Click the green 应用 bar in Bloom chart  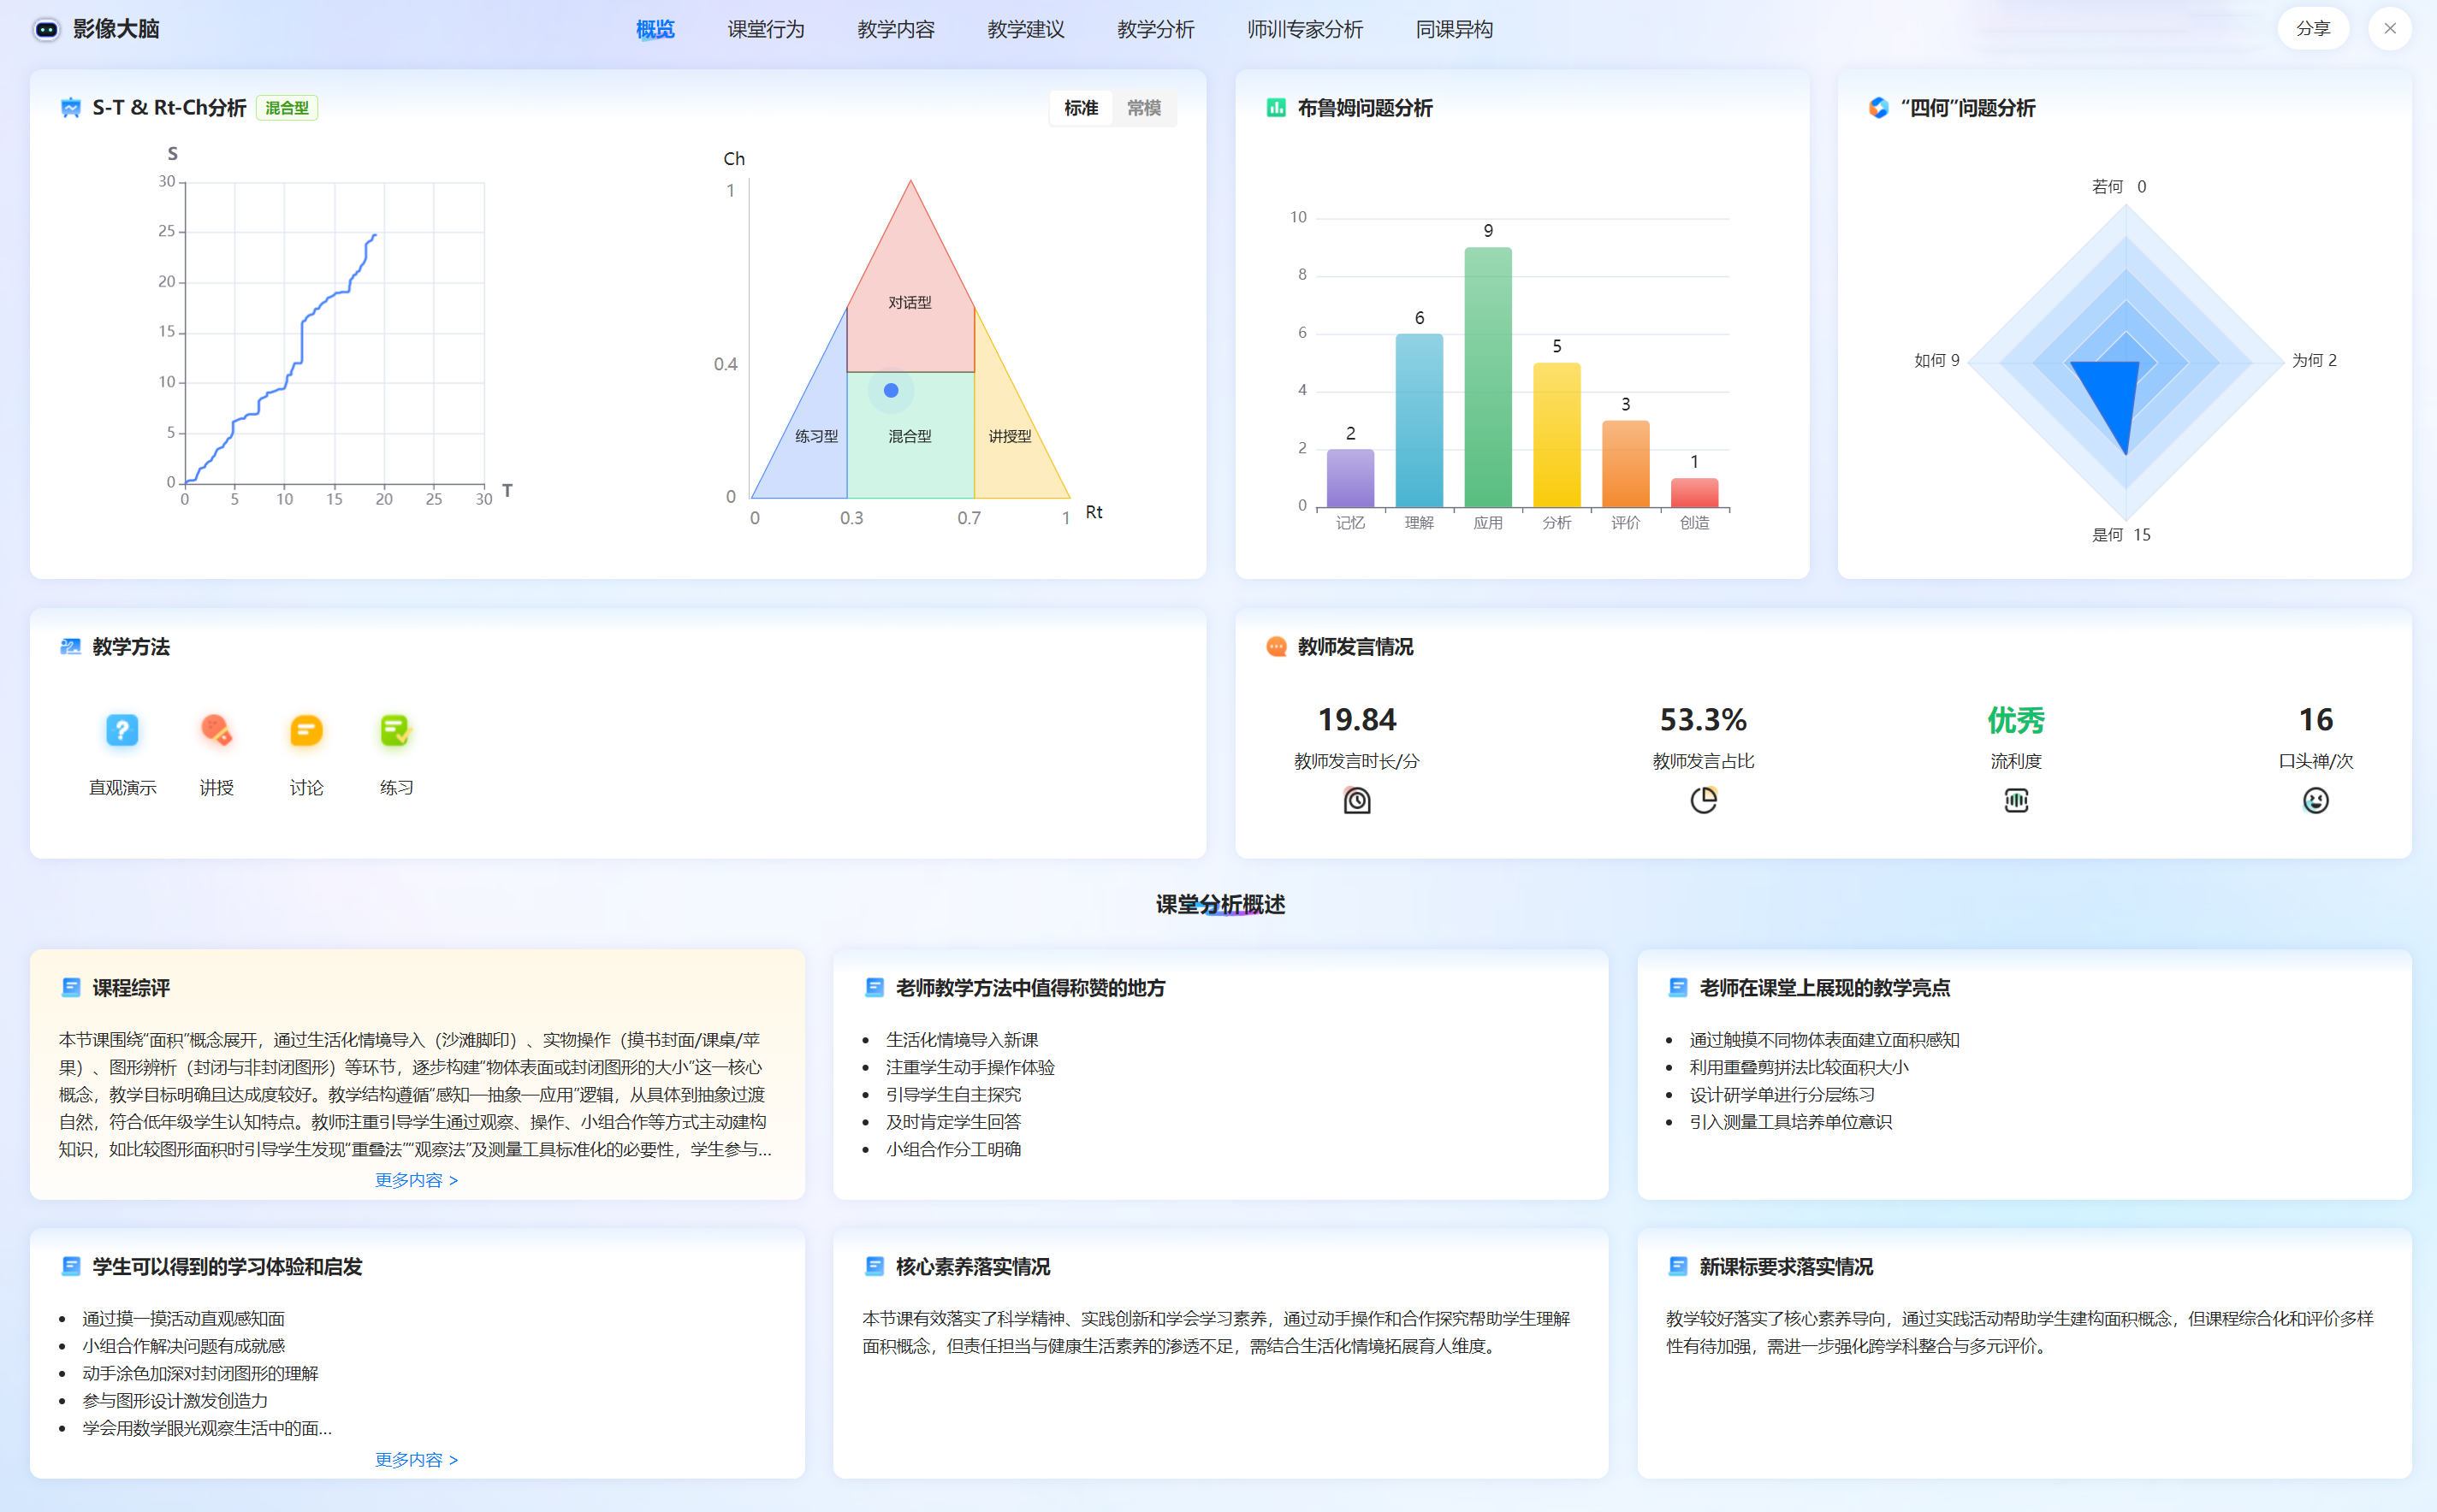click(1487, 378)
